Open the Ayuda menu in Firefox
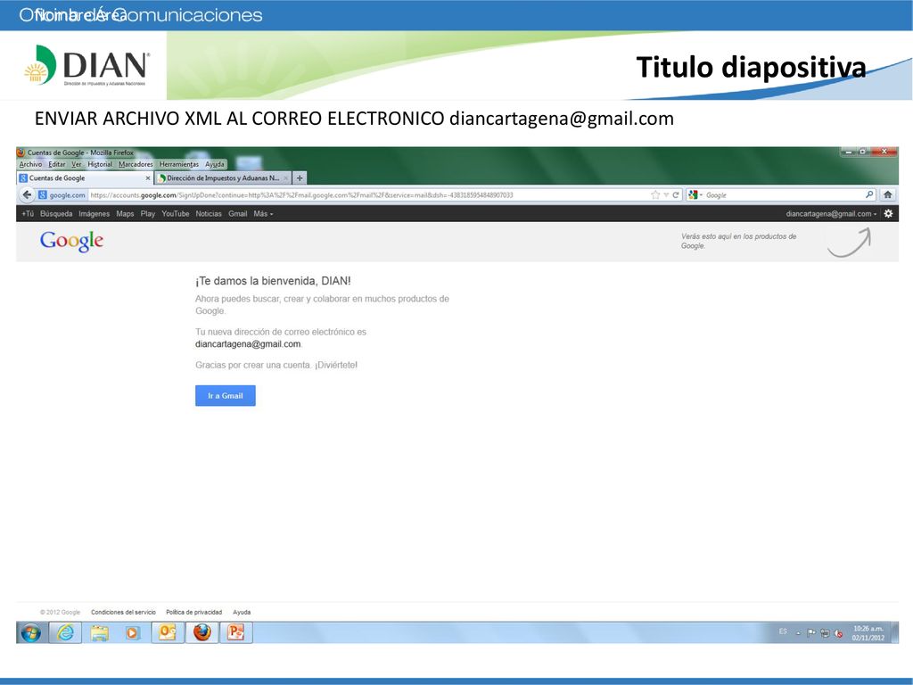The image size is (913, 685). 214,164
